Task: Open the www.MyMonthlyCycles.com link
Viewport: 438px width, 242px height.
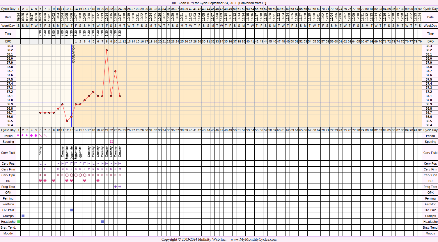Action: click(x=253, y=239)
